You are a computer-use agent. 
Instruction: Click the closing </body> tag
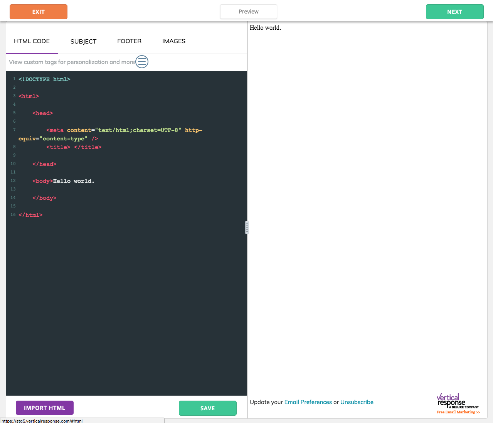(x=44, y=198)
